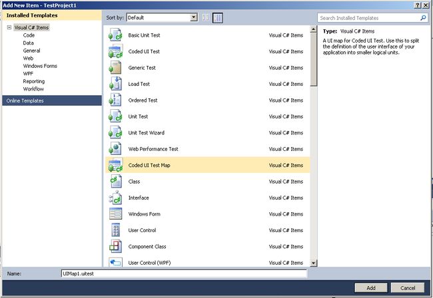Click the Generic Test template icon
This screenshot has height=298, width=433.
click(115, 68)
